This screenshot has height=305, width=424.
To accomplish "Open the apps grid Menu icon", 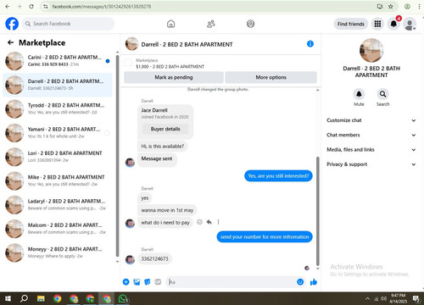I will [377, 24].
